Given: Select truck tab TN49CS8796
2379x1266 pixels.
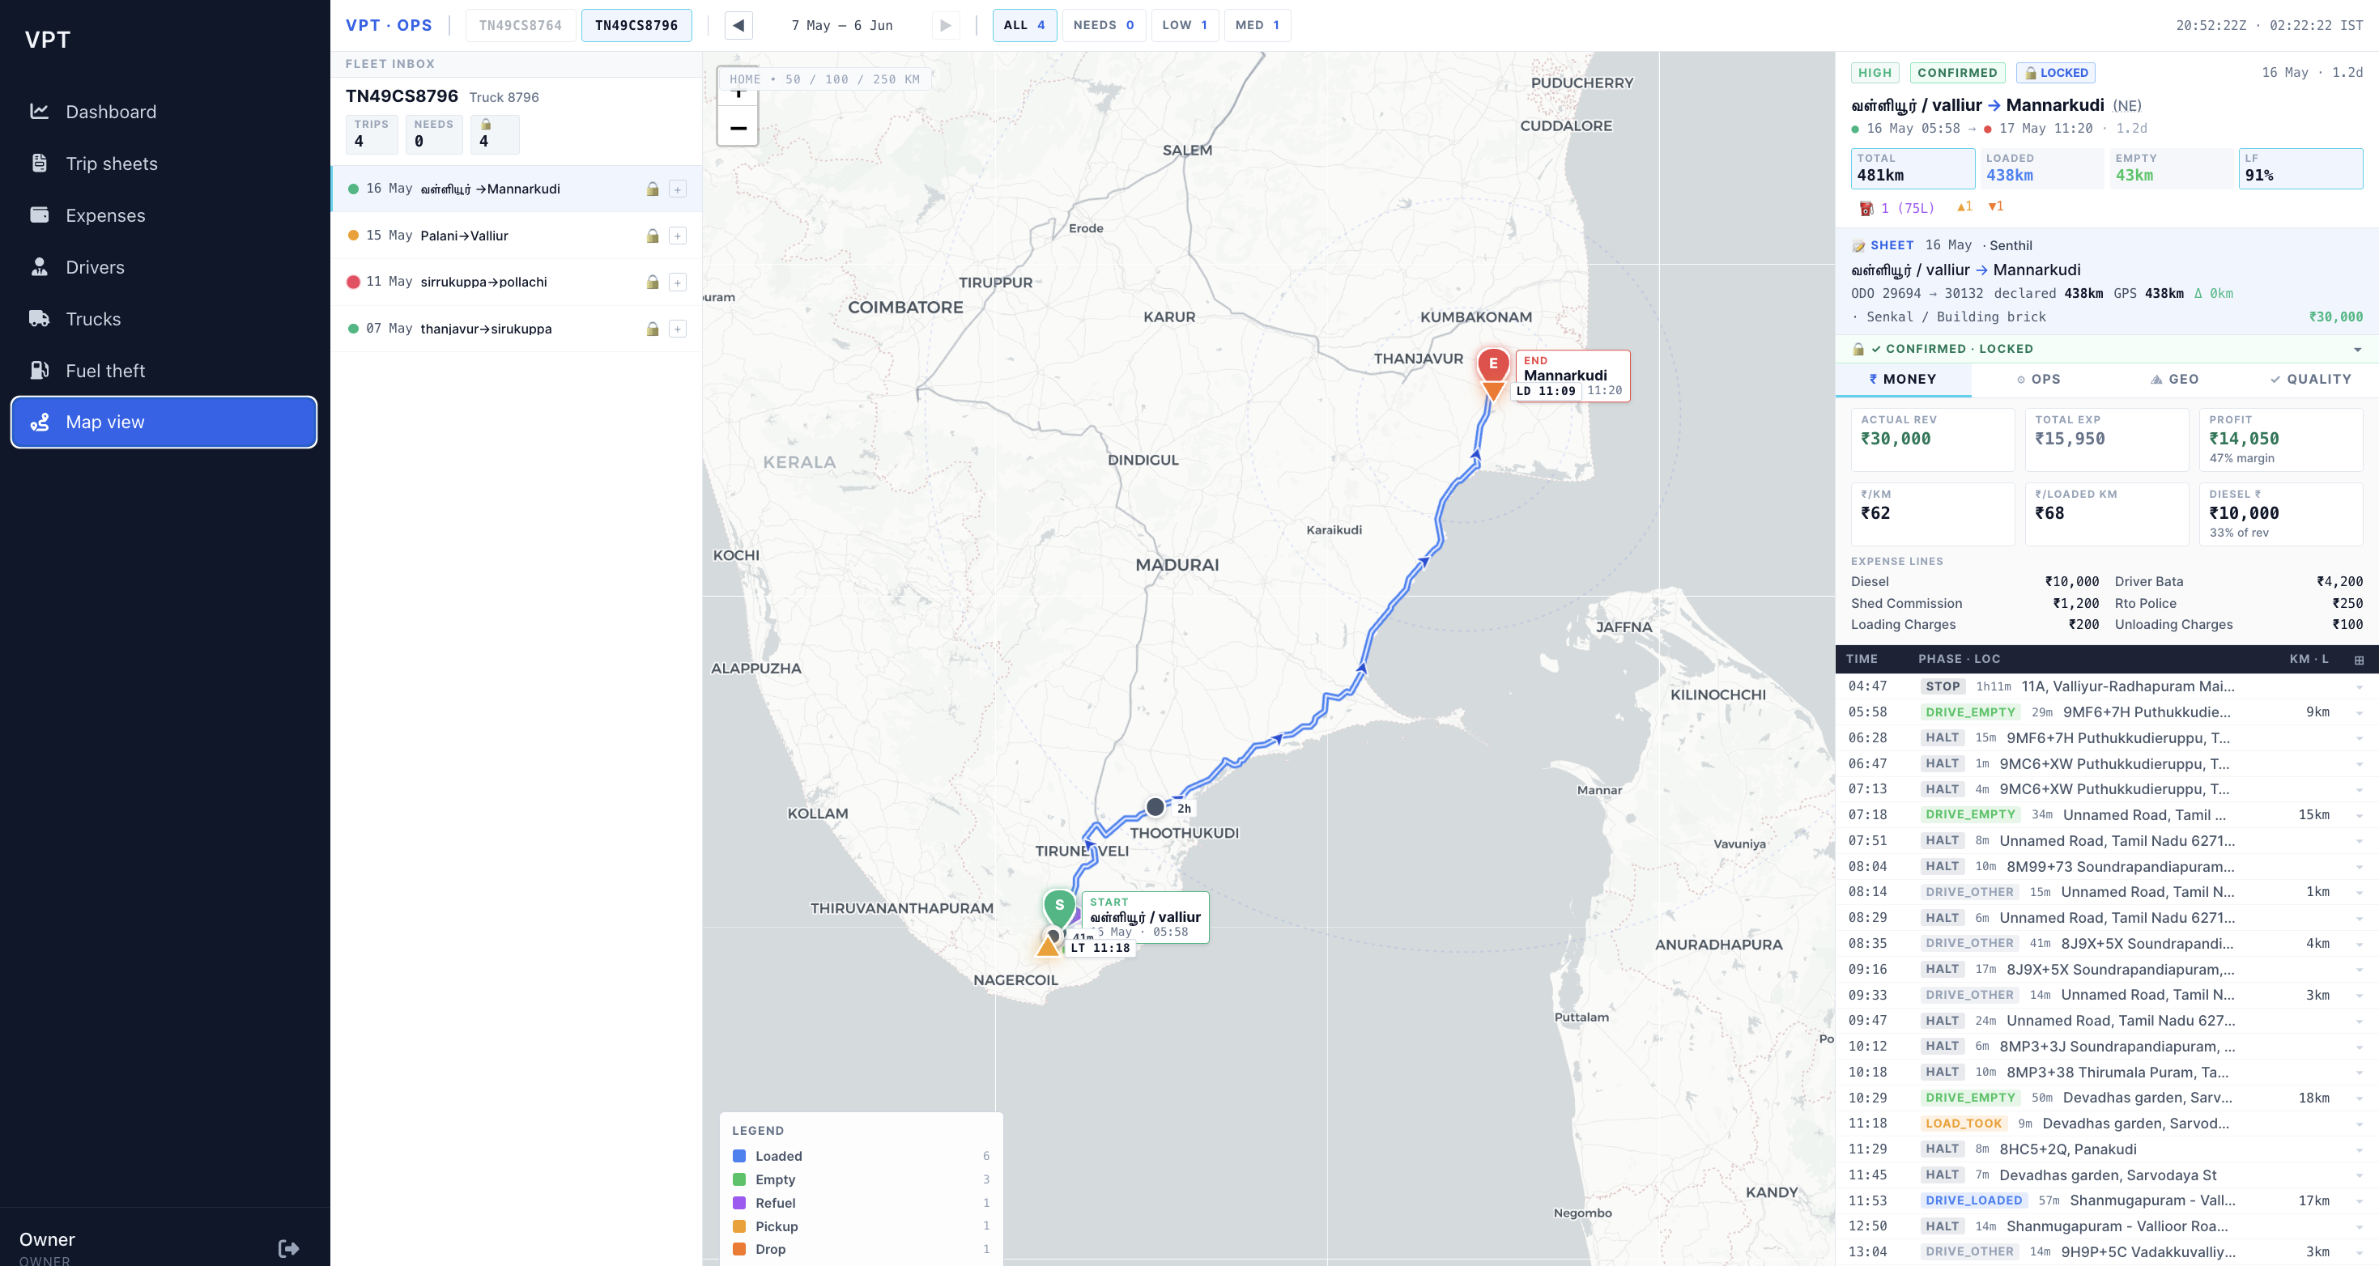Looking at the screenshot, I should click(x=636, y=25).
